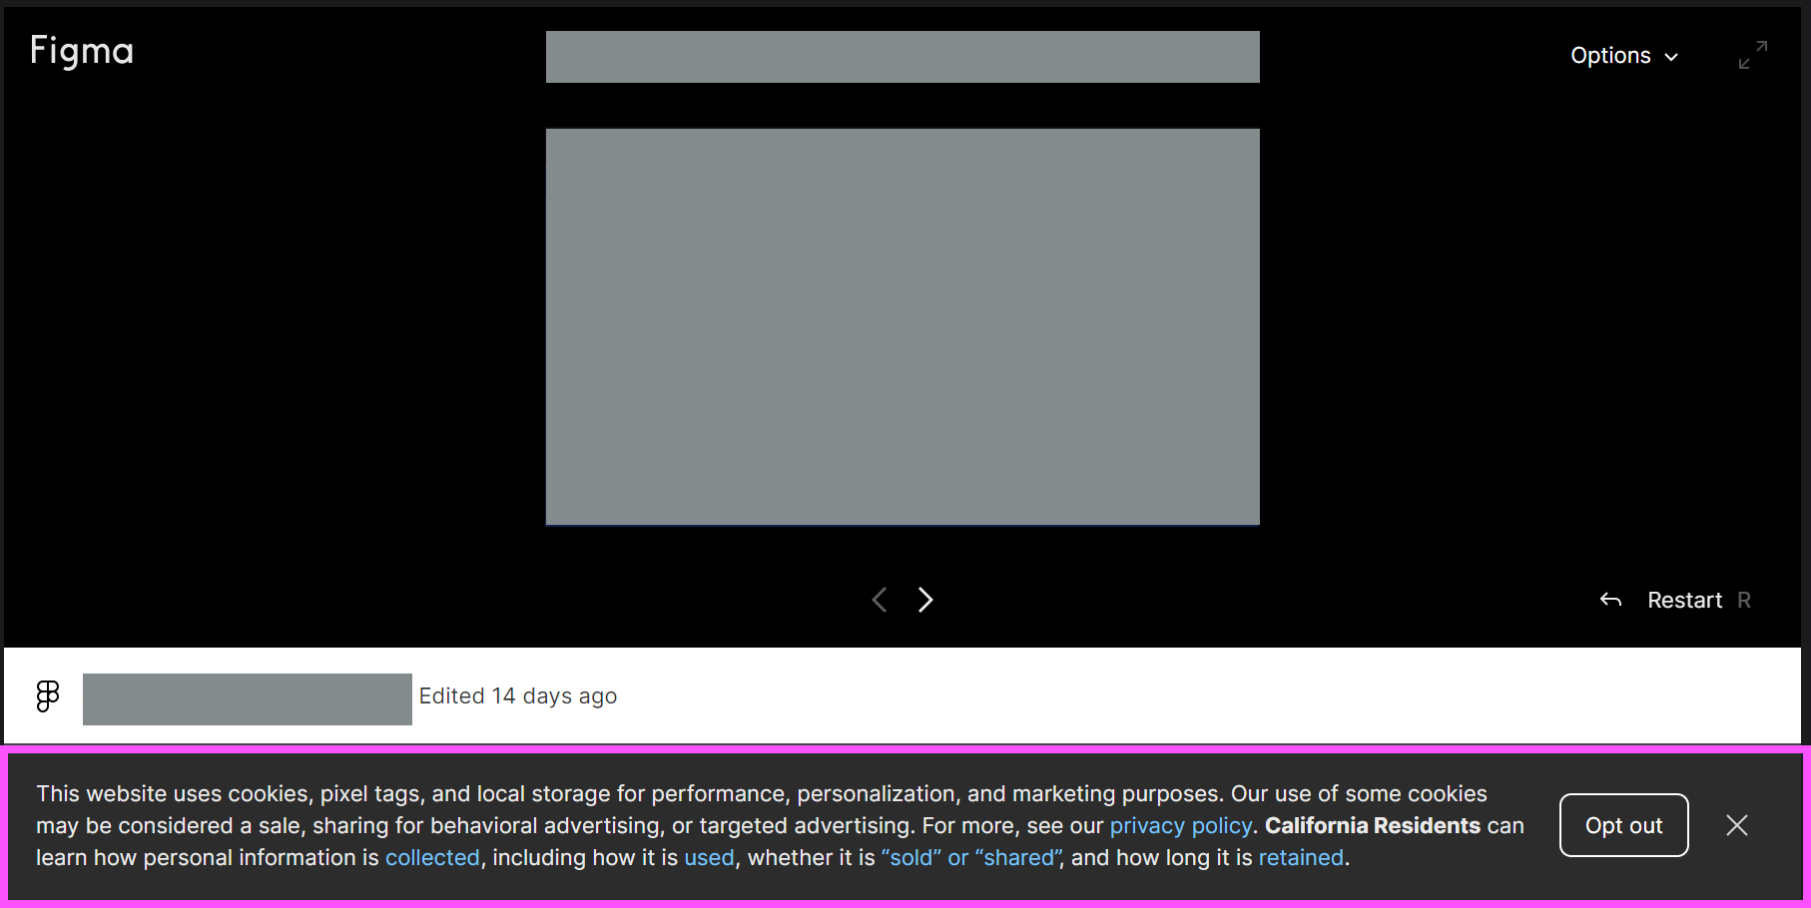Enter fullscreen with the expand arrows icon
This screenshot has height=908, width=1811.
click(x=1752, y=55)
